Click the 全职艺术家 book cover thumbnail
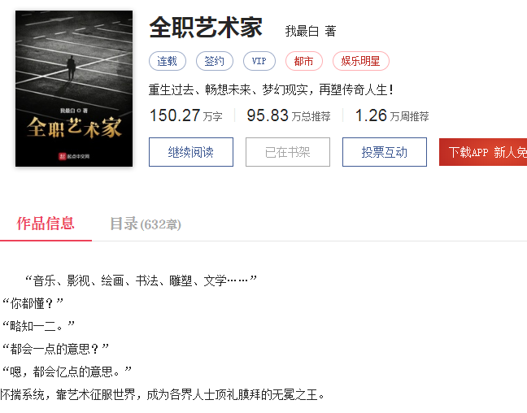 pos(74,89)
